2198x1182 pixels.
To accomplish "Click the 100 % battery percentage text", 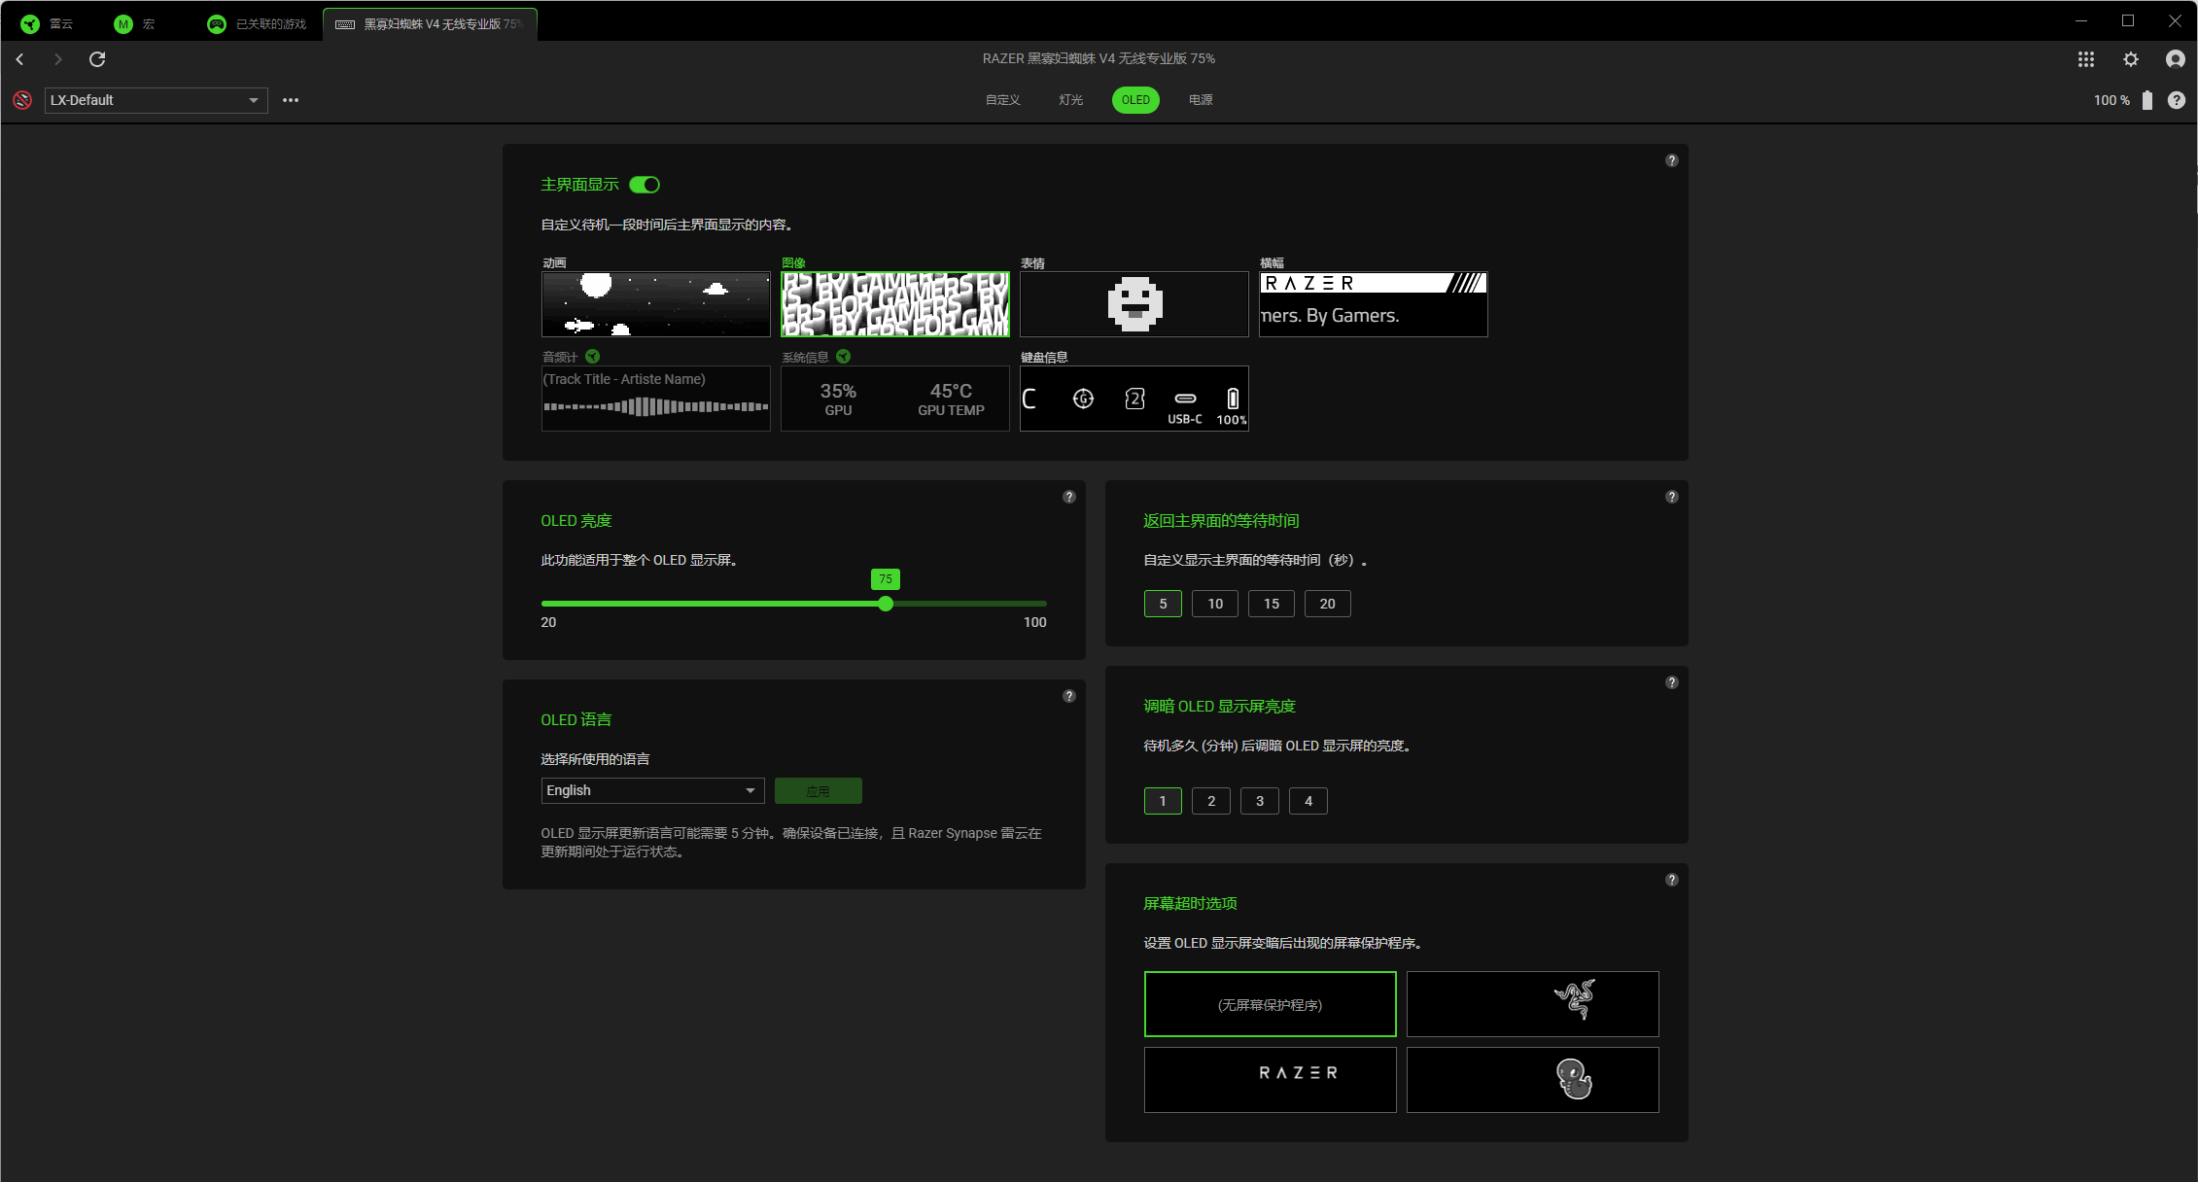I will pyautogui.click(x=2111, y=100).
